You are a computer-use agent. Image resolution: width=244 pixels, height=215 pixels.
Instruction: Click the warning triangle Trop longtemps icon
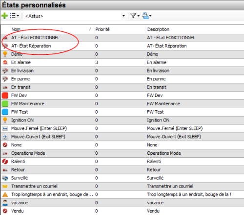[5, 194]
